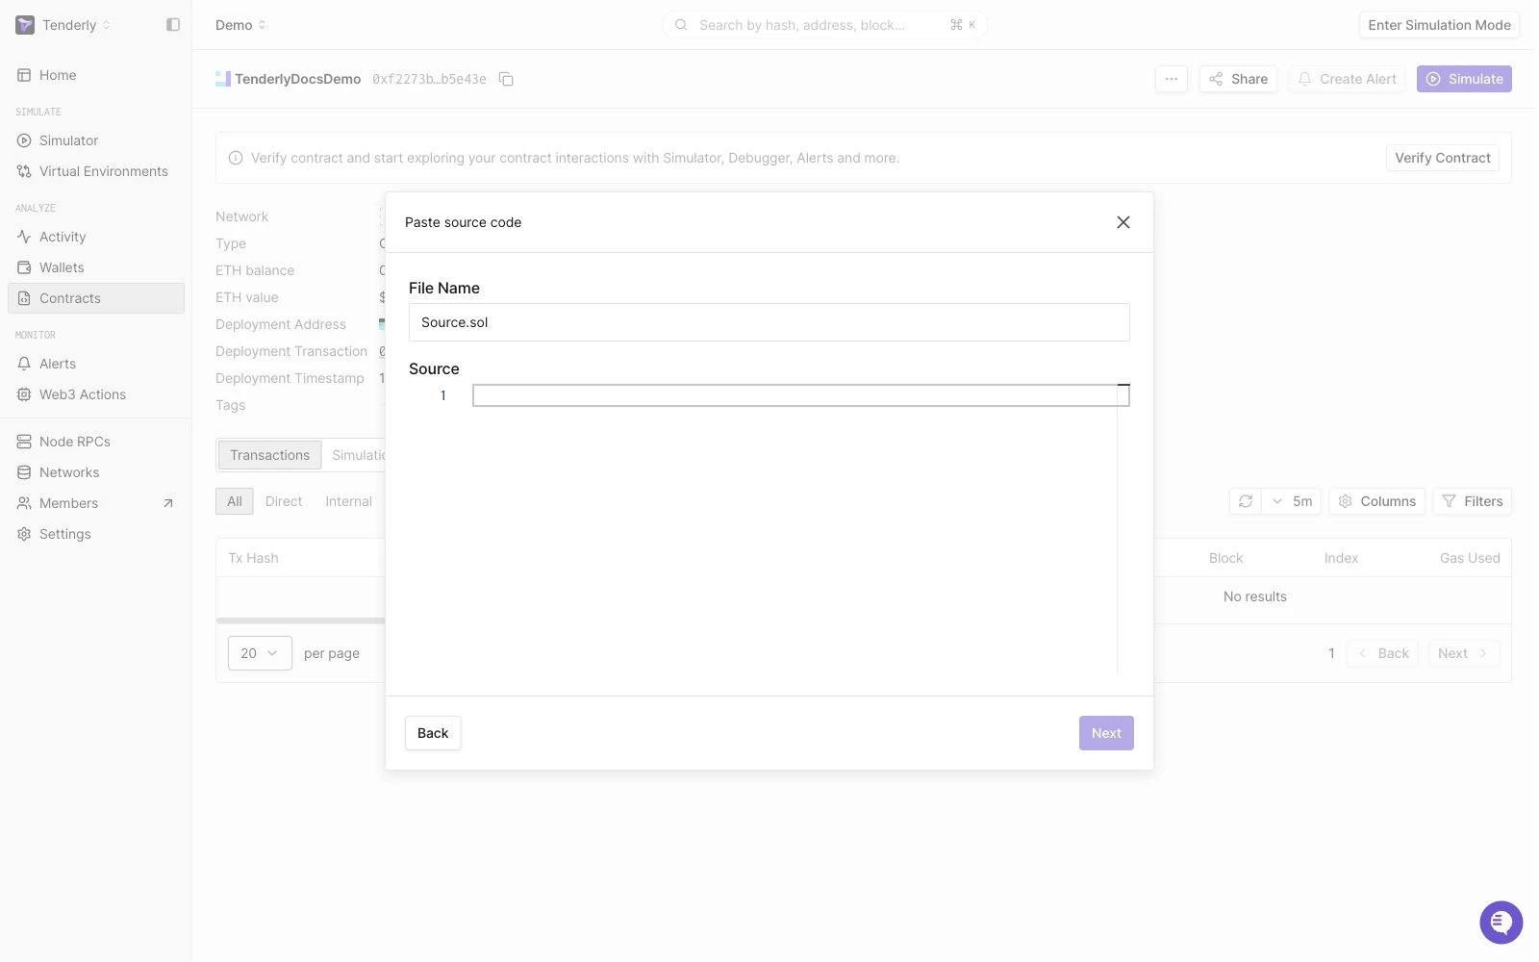The height and width of the screenshot is (962, 1539).
Task: Click Enter Simulation Mode button
Action: click(x=1439, y=25)
